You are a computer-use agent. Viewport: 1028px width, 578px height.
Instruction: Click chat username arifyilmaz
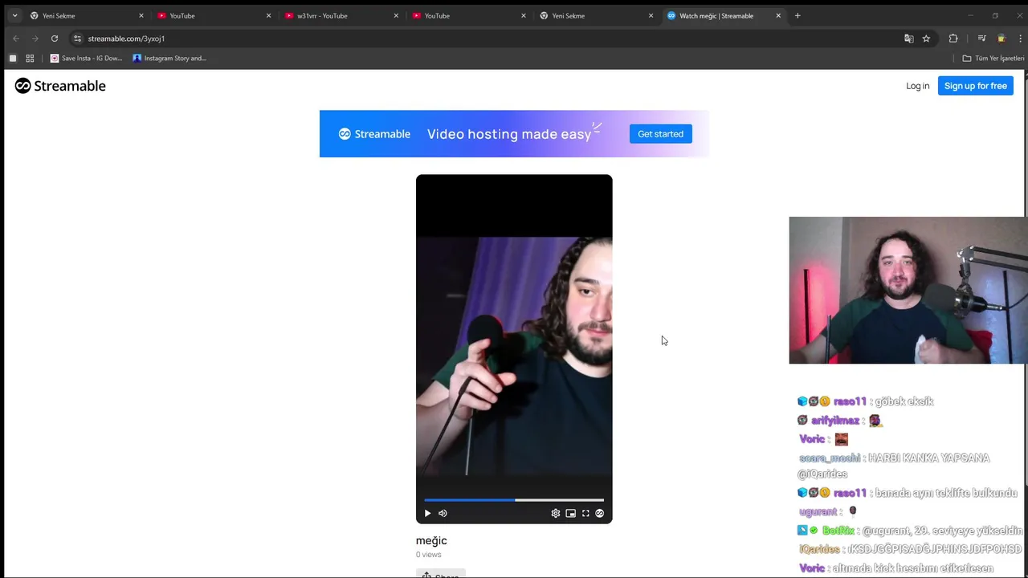tap(834, 420)
